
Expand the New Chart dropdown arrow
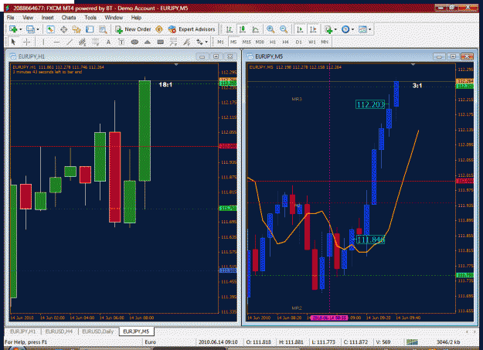(x=21, y=29)
